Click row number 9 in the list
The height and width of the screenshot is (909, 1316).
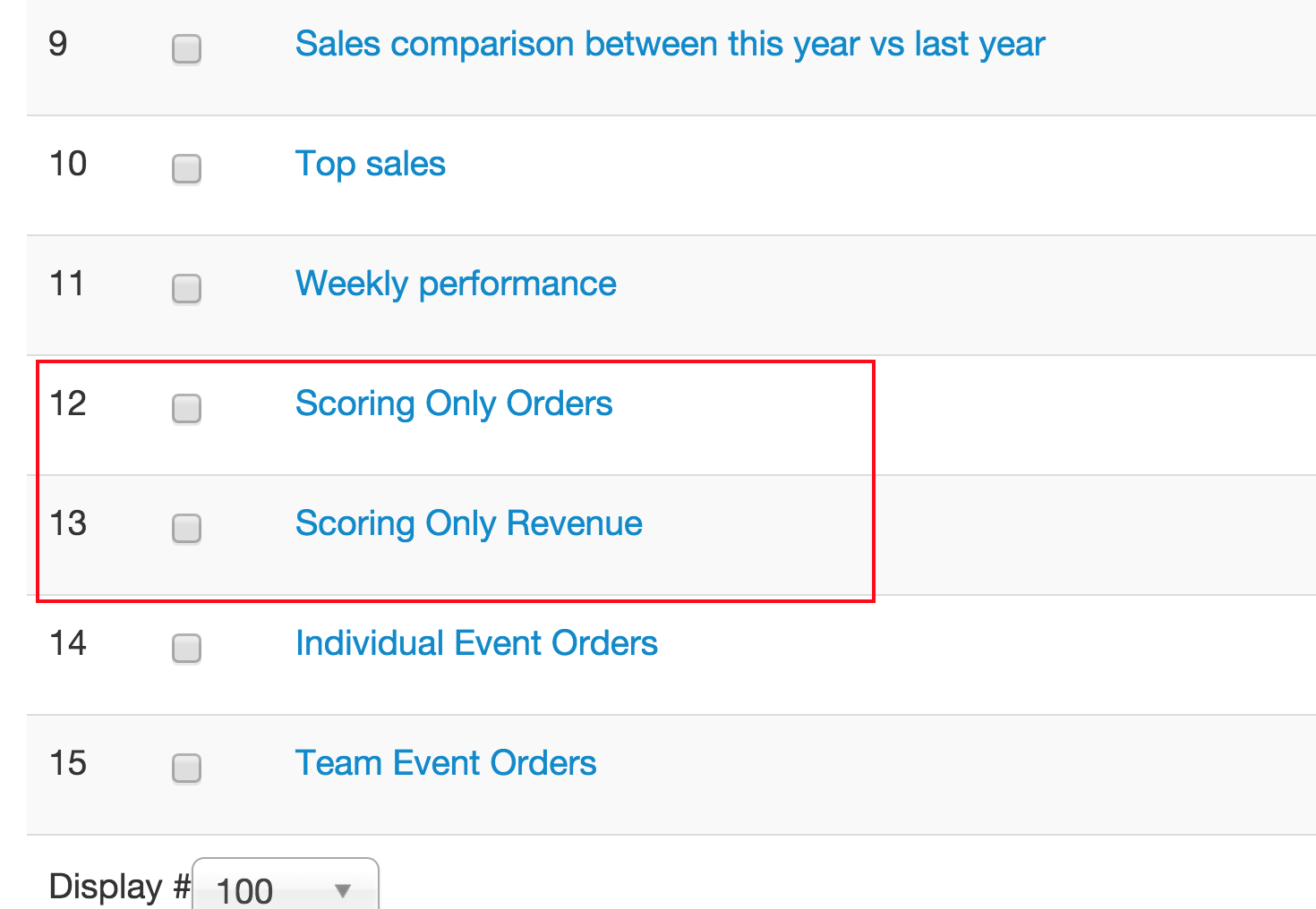[x=58, y=44]
